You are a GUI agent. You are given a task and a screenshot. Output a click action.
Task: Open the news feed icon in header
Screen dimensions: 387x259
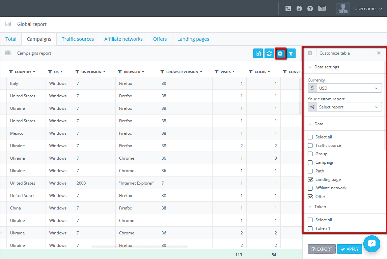click(x=322, y=9)
